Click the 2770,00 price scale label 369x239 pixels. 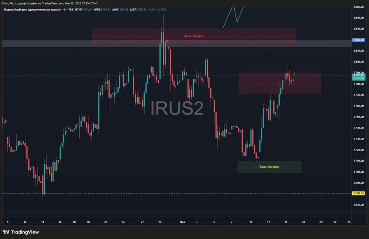pyautogui.click(x=358, y=95)
